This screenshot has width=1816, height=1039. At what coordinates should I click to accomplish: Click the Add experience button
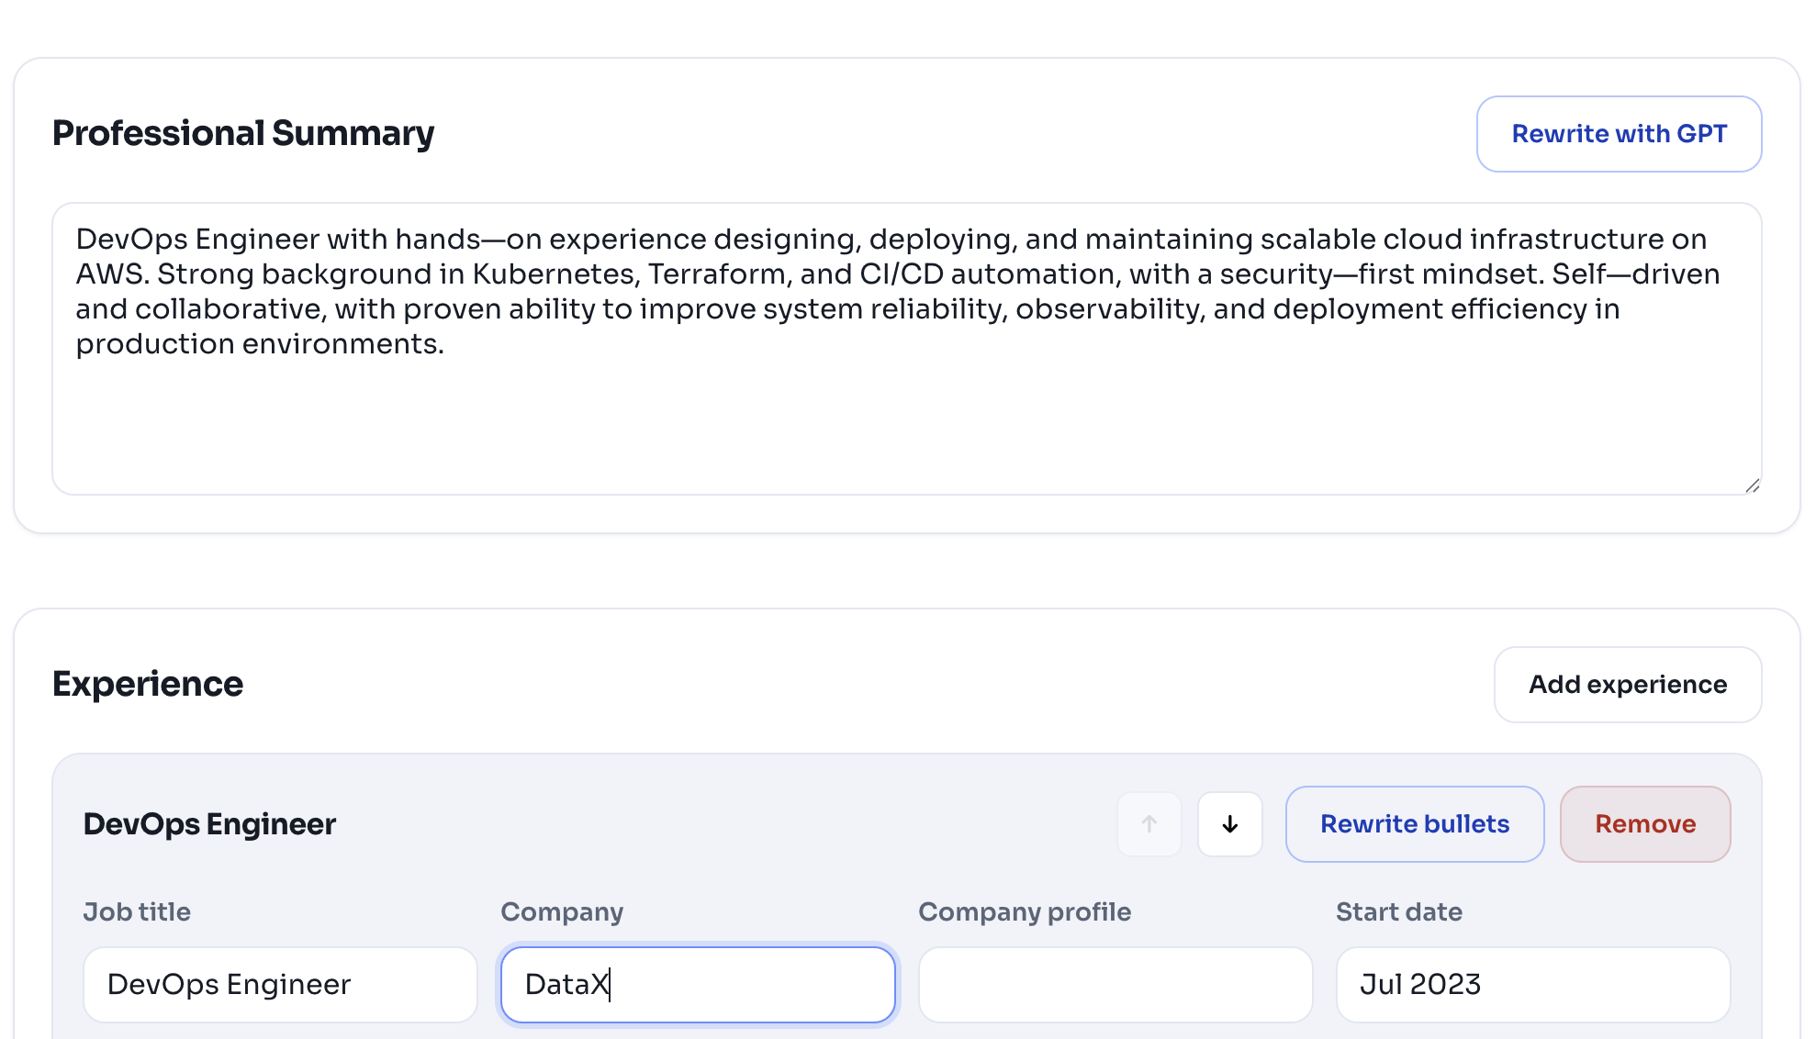click(x=1627, y=685)
